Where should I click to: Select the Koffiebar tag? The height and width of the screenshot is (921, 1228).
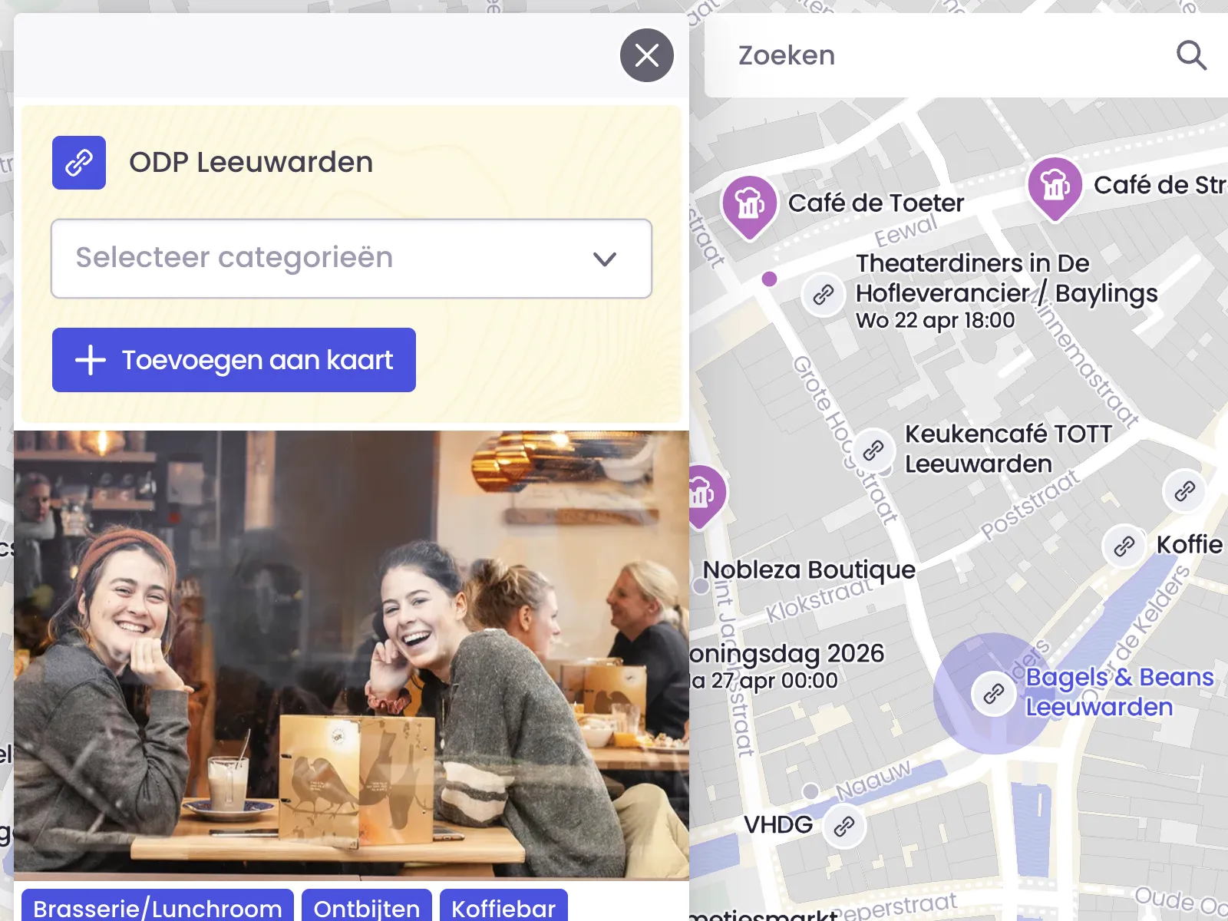pos(503,907)
